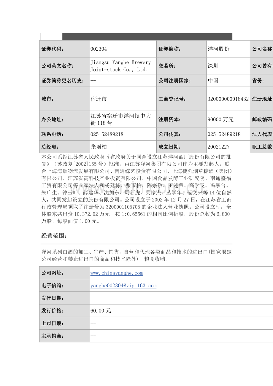The image size is (273, 386).
Task: Click the 上市日期 label cell
Action: coord(64,323)
